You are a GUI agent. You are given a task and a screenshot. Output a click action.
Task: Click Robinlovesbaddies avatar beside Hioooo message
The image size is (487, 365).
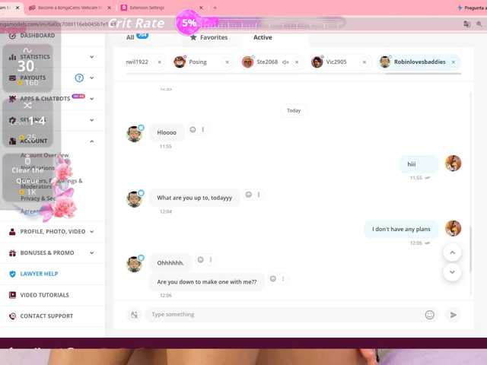(135, 134)
